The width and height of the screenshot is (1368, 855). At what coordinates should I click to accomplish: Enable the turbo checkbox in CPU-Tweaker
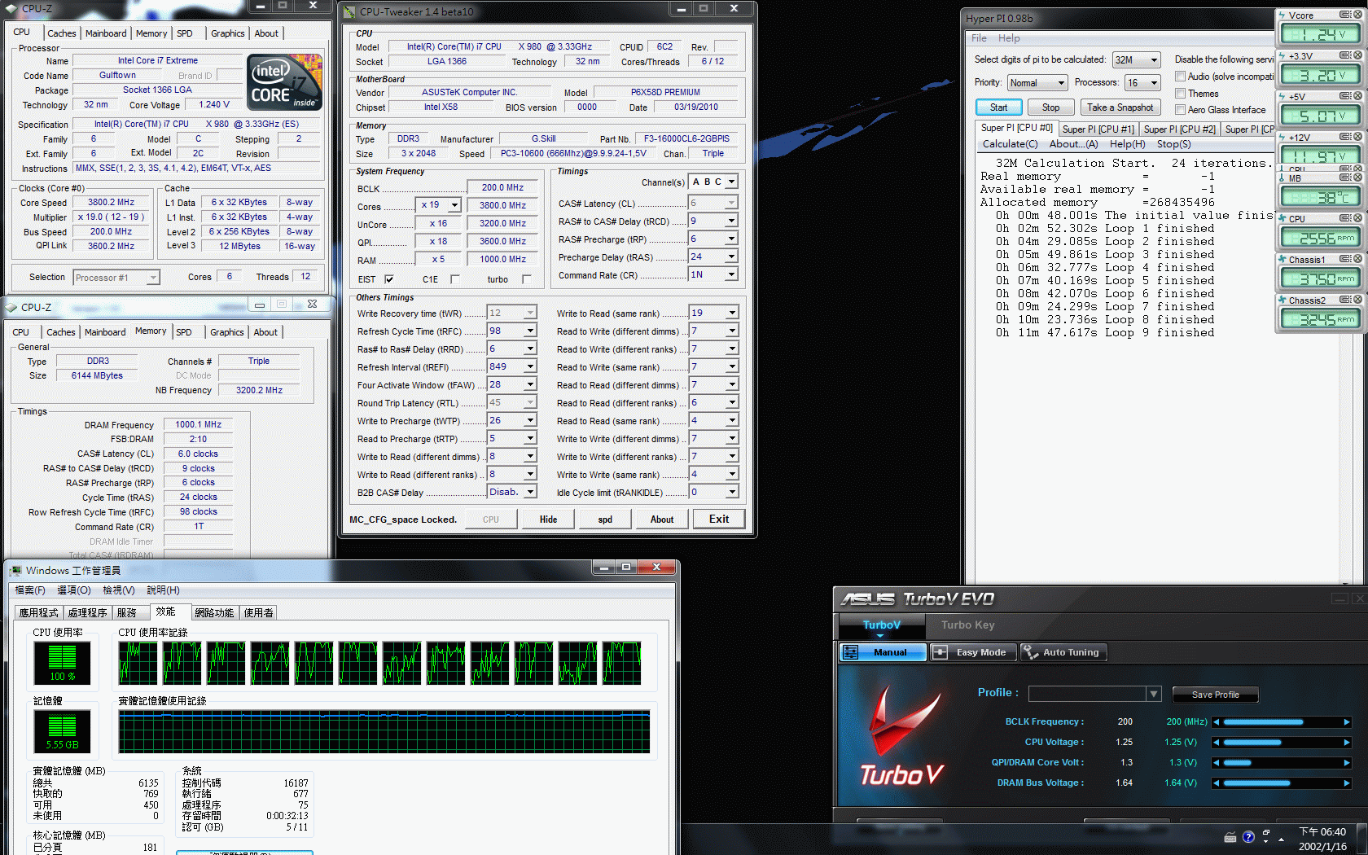[526, 279]
